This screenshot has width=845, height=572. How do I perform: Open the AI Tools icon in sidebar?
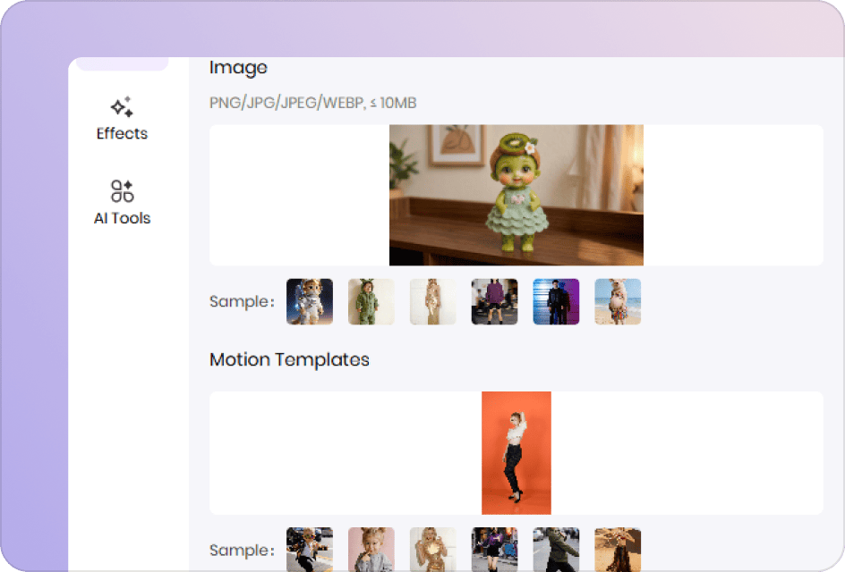(x=122, y=190)
